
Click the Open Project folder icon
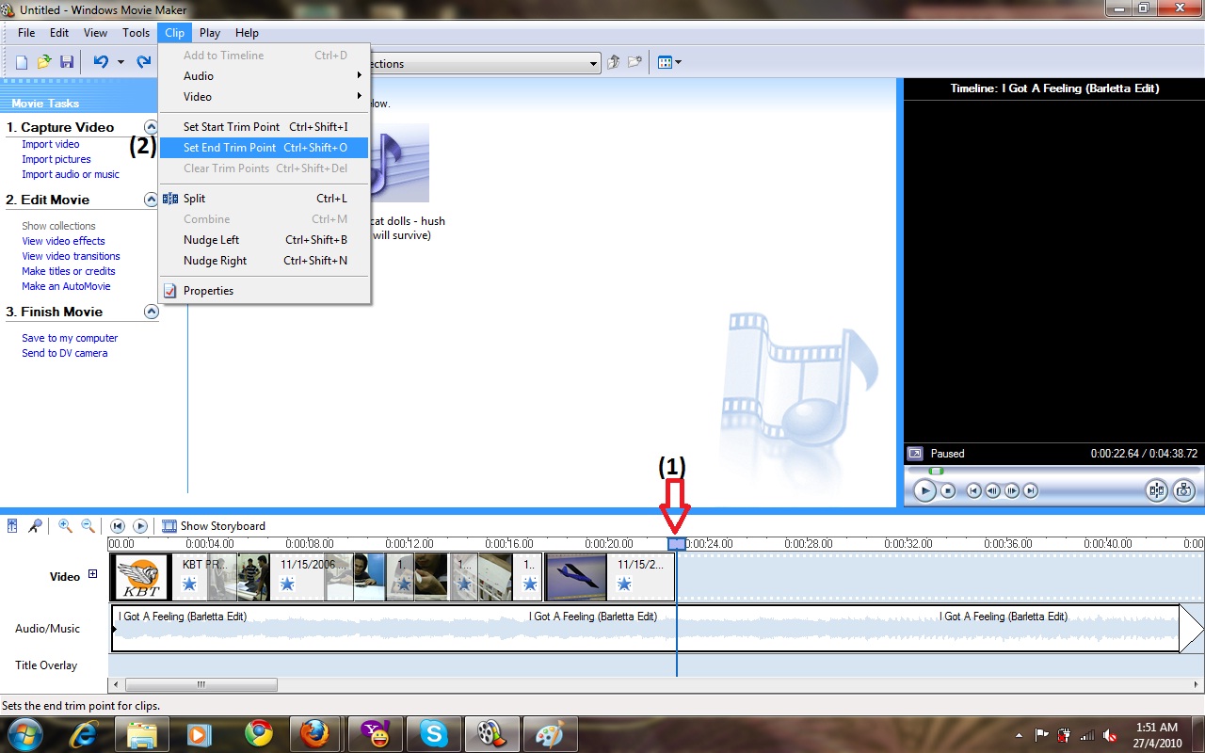(x=44, y=62)
